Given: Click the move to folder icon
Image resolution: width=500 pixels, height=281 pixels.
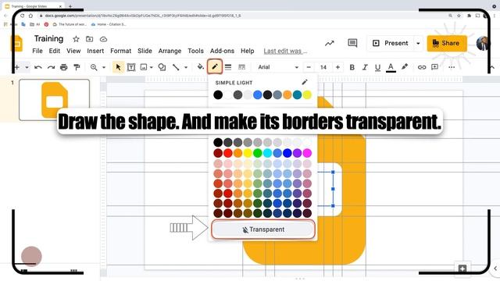Looking at the screenshot, I should (x=90, y=39).
